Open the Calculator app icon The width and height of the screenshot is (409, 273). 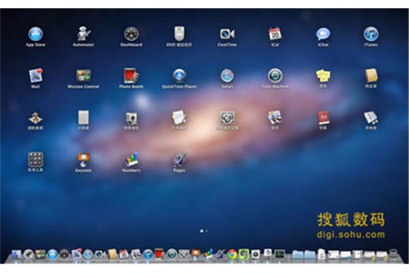point(83,117)
